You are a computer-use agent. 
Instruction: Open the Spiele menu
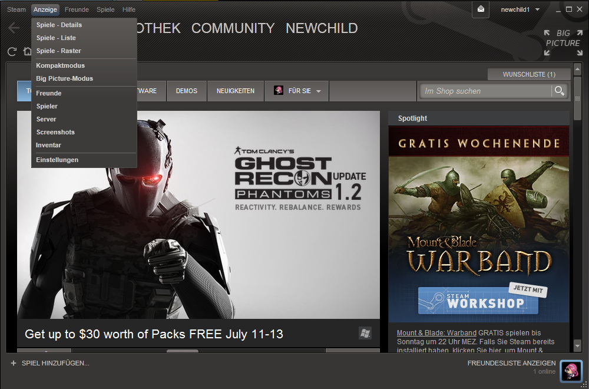105,9
